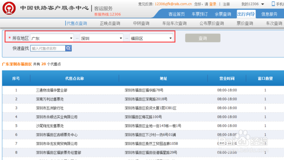Image resolution: width=284 pixels, height=160 pixels.
Task: Click the 注册 register link
Action: [x=226, y=4]
